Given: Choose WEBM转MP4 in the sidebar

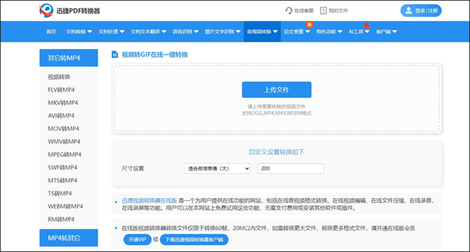Looking at the screenshot, I should 65,206.
